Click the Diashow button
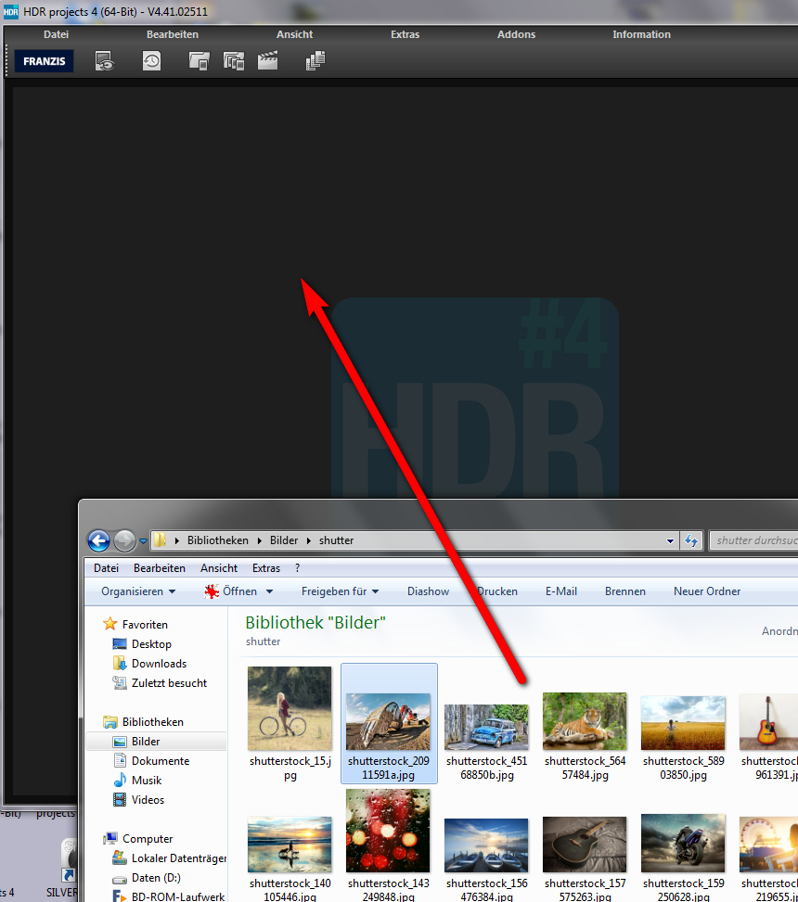The image size is (798, 902). click(428, 591)
